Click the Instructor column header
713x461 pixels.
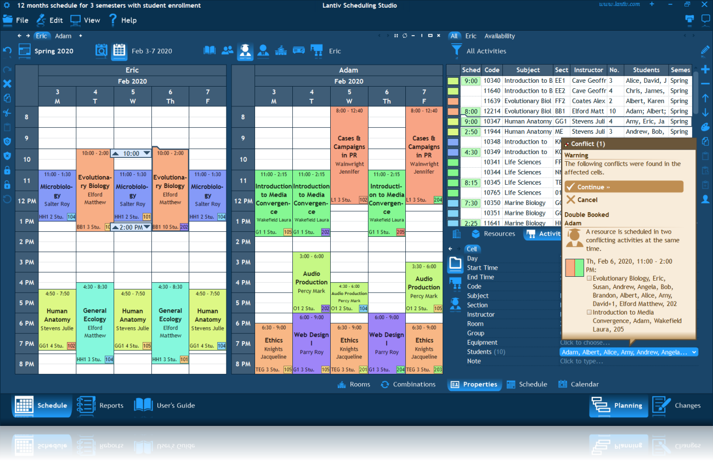(x=588, y=70)
